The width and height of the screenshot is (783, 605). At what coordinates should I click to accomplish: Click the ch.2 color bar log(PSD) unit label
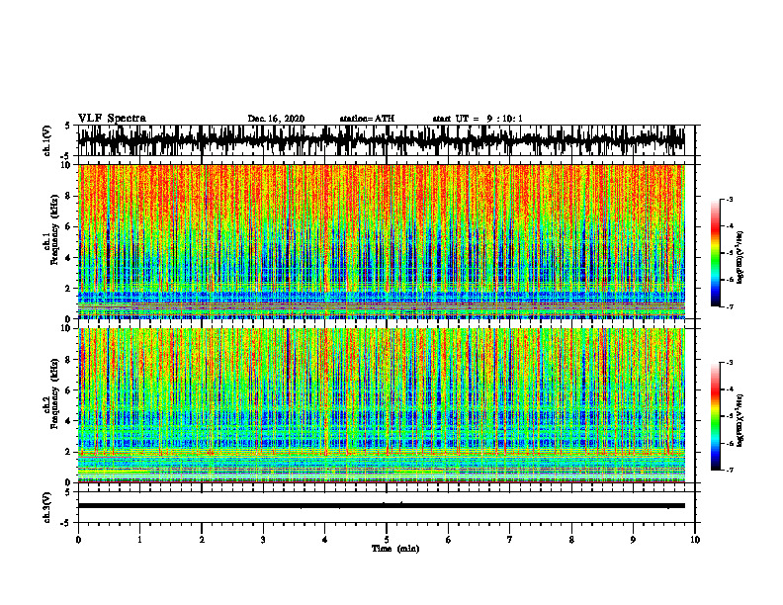(x=740, y=420)
